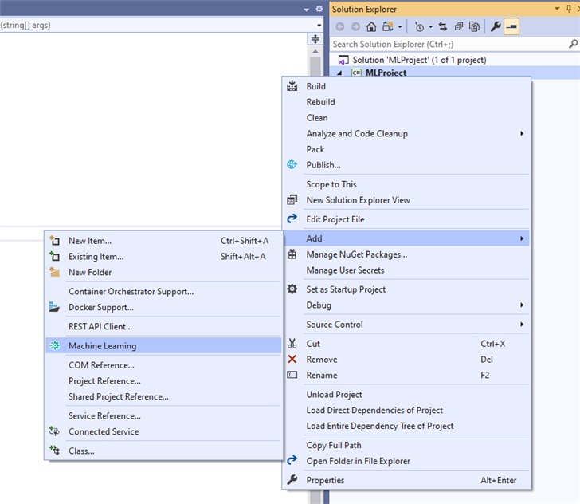Viewport: 580px width, 504px height.
Task: Select Clean in the context menu
Action: [x=407, y=118]
